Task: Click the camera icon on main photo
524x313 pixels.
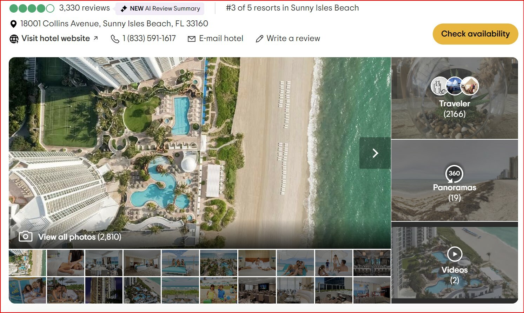Action: (x=26, y=236)
